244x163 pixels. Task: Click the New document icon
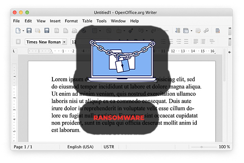(x=18, y=31)
